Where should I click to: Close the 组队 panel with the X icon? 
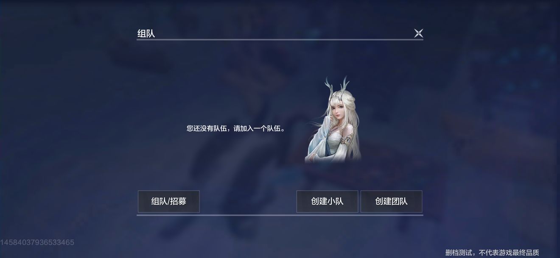(x=418, y=33)
